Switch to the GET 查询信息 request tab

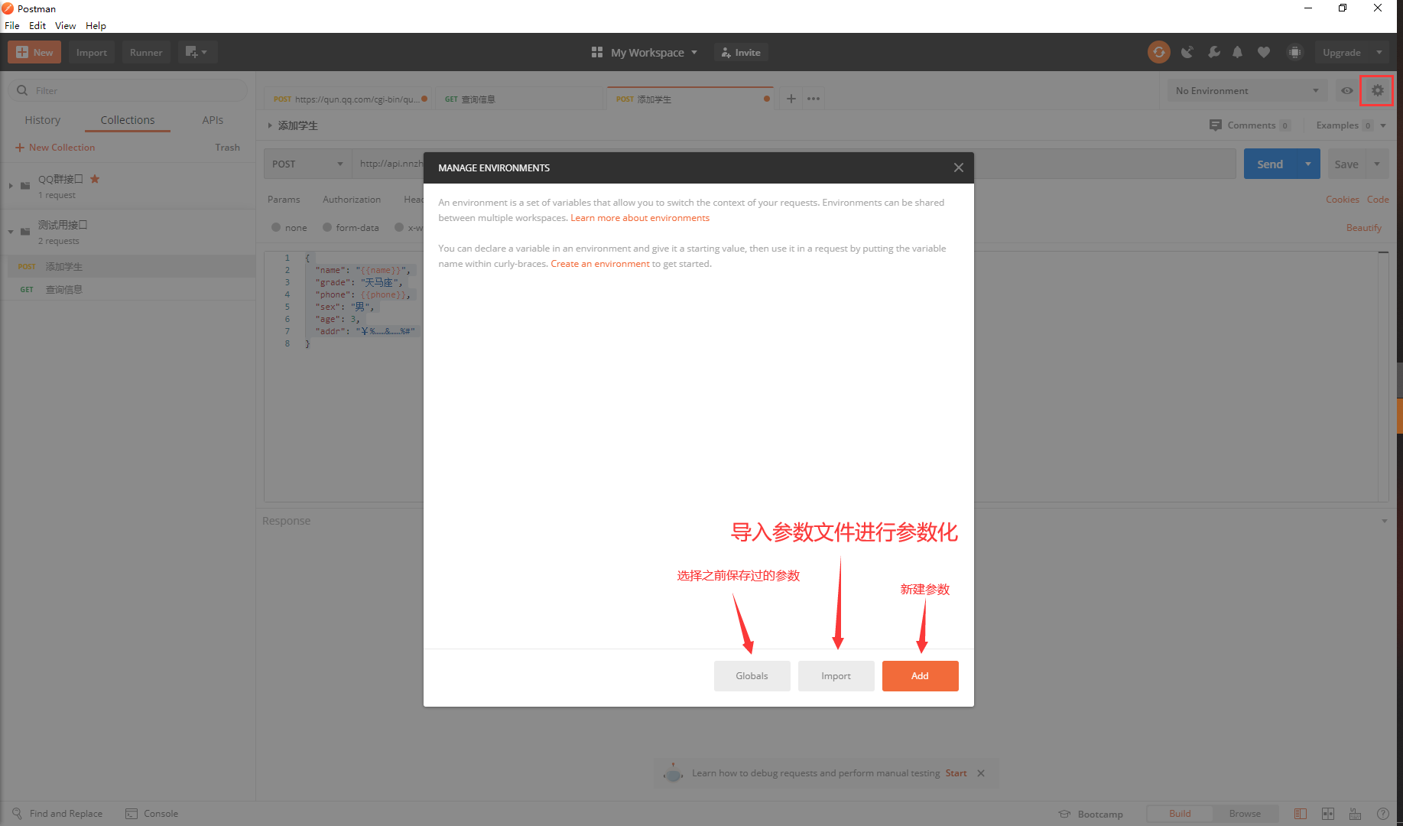pyautogui.click(x=520, y=99)
